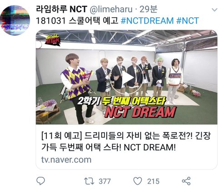Visit the tv.naver.com link
The image size is (218, 189).
pyautogui.click(x=66, y=160)
